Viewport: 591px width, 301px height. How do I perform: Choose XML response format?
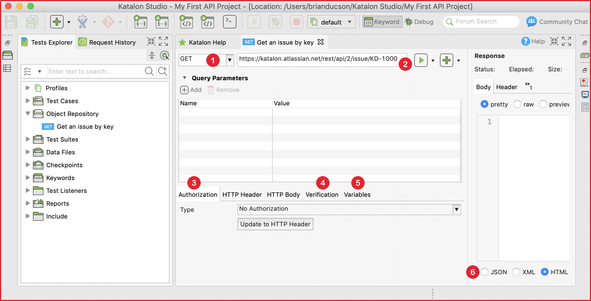point(516,272)
